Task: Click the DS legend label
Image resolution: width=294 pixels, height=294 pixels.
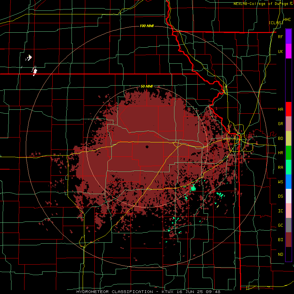Action: tap(280, 196)
